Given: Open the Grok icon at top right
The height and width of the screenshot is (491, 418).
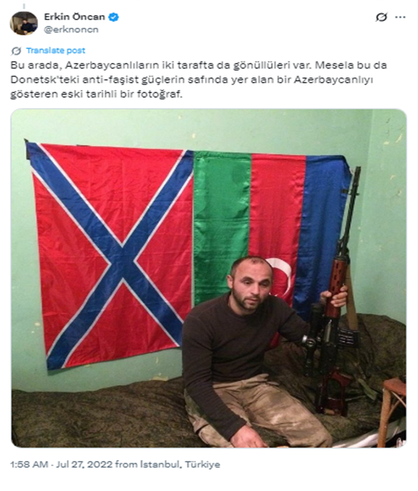Looking at the screenshot, I should click(381, 17).
